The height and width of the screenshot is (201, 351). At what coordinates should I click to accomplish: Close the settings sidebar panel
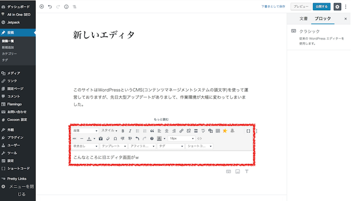click(345, 19)
